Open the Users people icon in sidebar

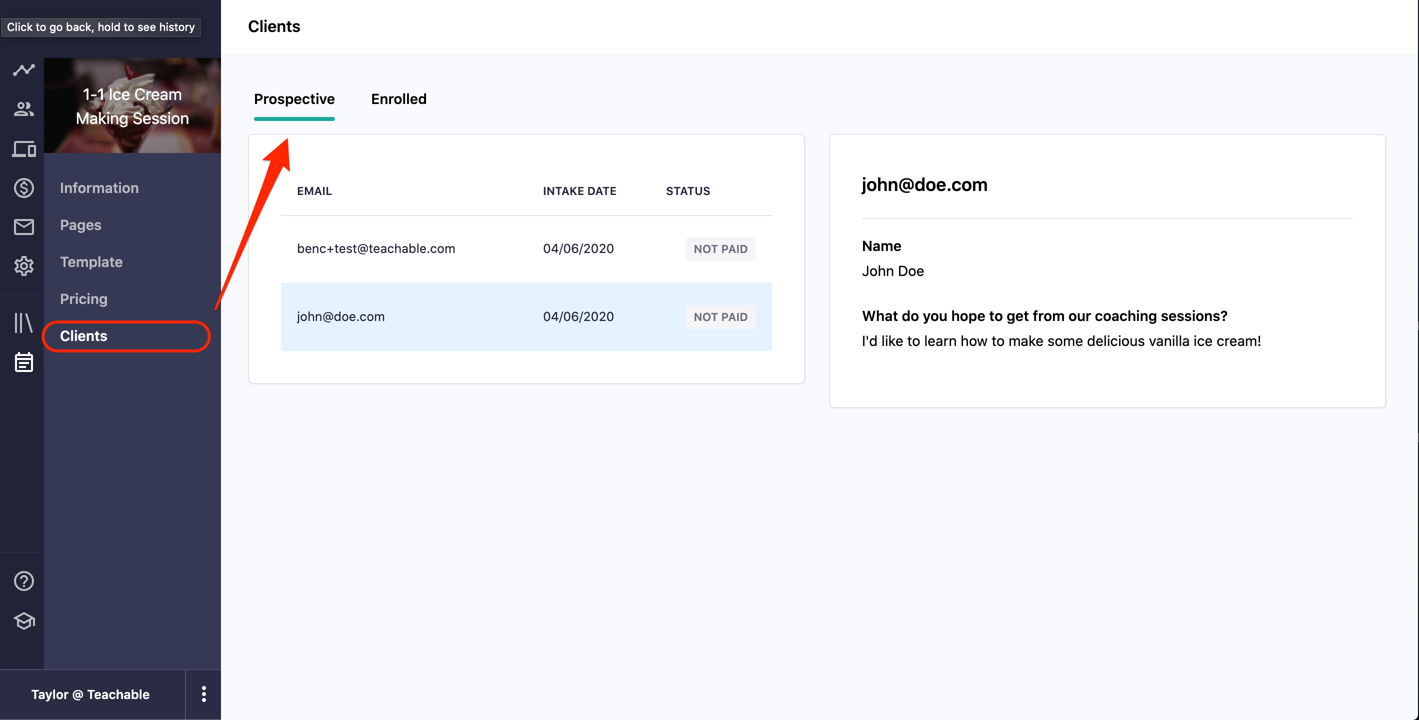23,109
